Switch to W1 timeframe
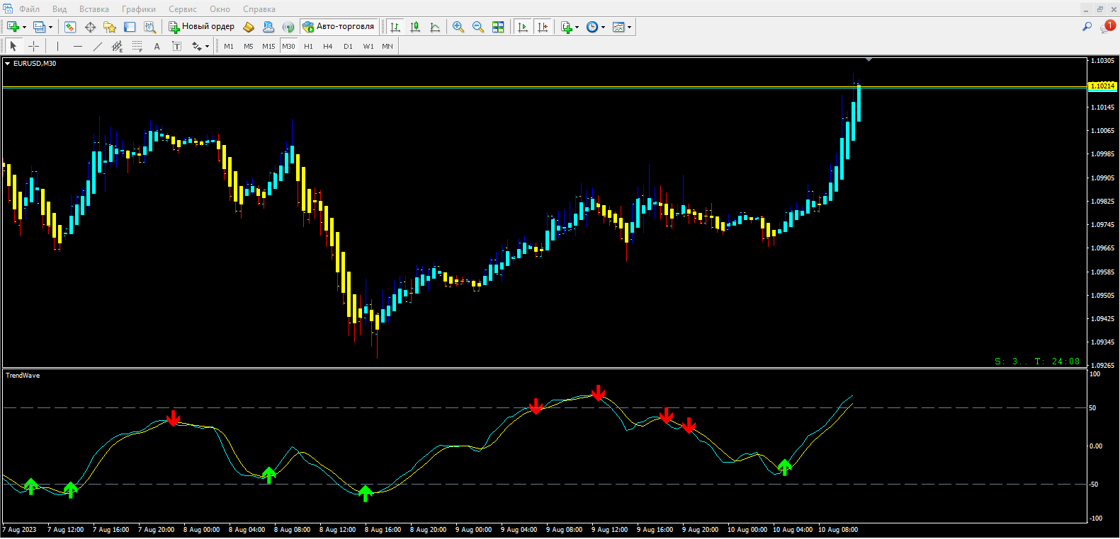The height and width of the screenshot is (539, 1120). point(368,46)
